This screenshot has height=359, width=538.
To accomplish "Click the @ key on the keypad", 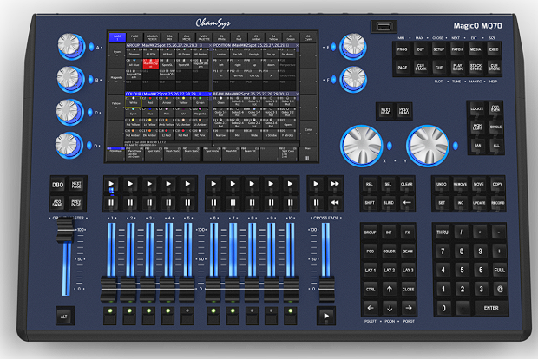I will point(500,289).
